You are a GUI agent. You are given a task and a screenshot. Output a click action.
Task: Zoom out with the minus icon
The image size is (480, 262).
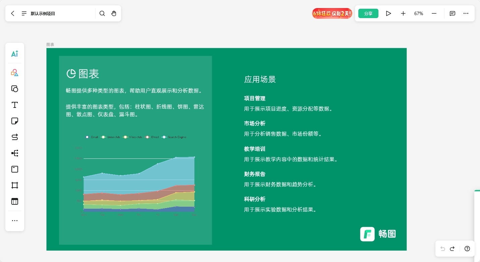(434, 13)
